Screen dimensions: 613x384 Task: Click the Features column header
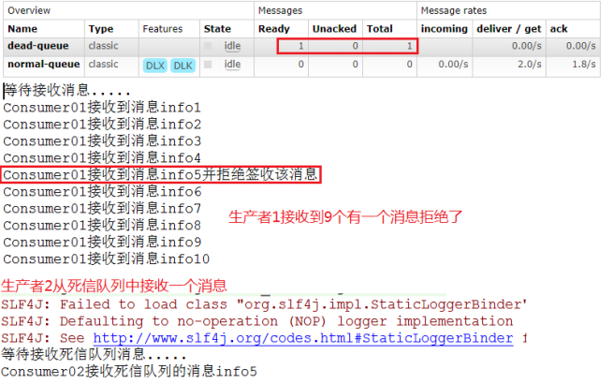click(163, 29)
